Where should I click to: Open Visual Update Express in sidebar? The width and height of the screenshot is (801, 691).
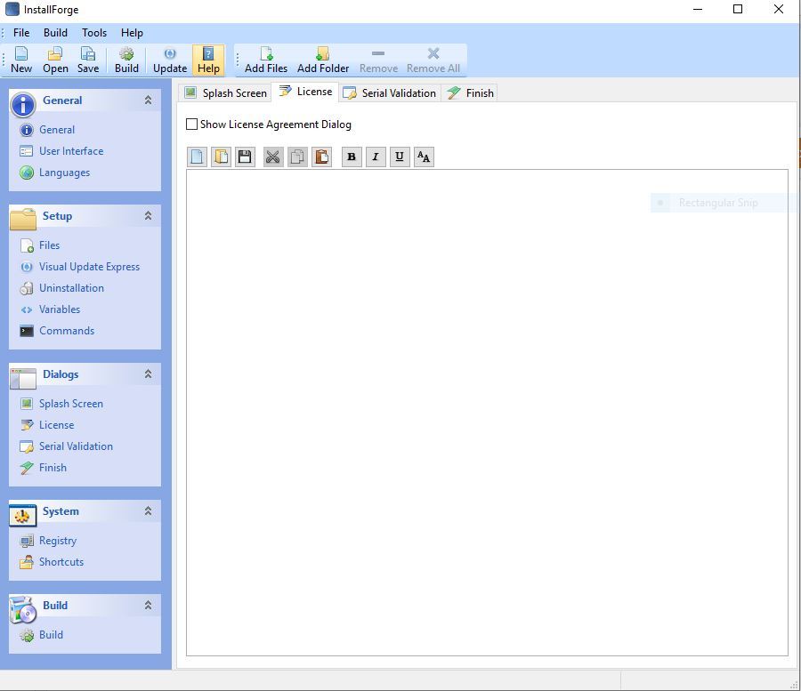[x=89, y=267]
